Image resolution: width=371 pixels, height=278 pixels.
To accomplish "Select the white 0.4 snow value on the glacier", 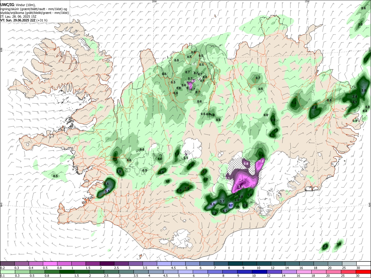I will pyautogui.click(x=246, y=164).
